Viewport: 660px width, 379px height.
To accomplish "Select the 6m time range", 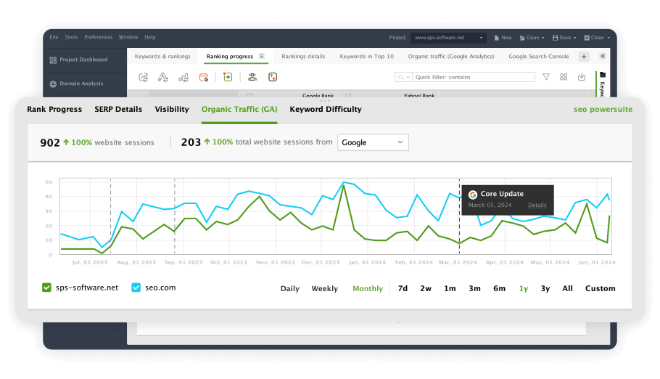I will (499, 288).
